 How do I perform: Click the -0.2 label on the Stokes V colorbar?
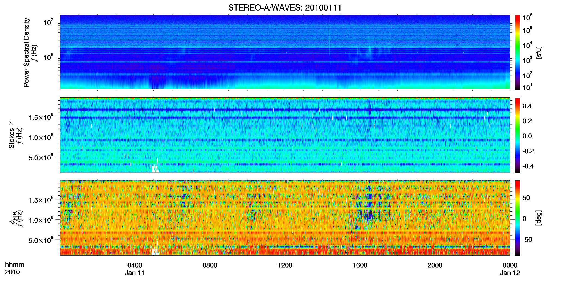528,151
